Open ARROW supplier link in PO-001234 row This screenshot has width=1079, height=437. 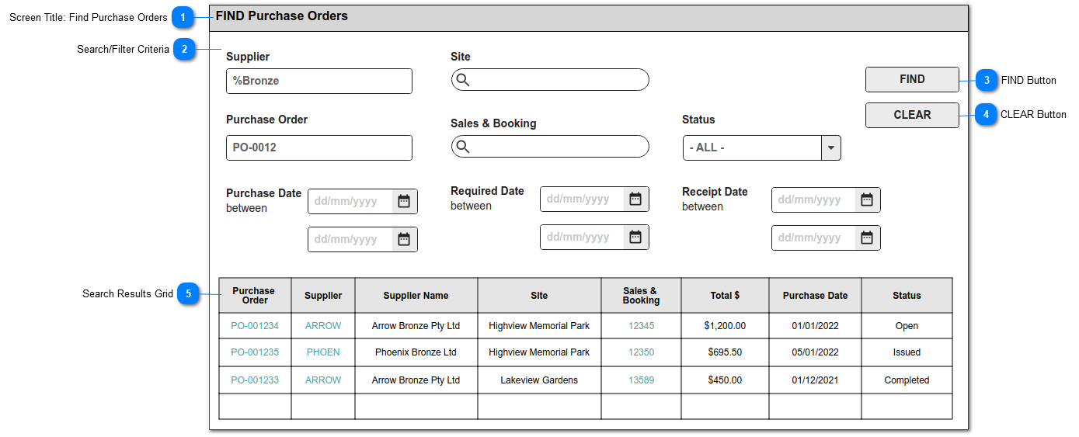[323, 326]
